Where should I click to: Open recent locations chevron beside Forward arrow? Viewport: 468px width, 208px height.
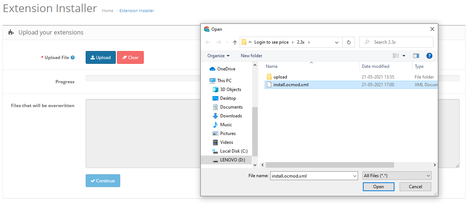pos(227,42)
